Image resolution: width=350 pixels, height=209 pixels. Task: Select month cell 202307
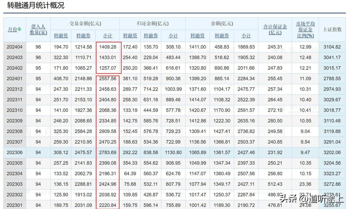point(15,142)
